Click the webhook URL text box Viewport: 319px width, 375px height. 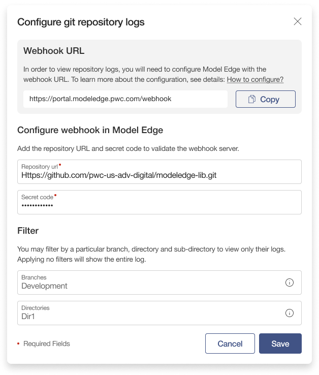(x=125, y=99)
